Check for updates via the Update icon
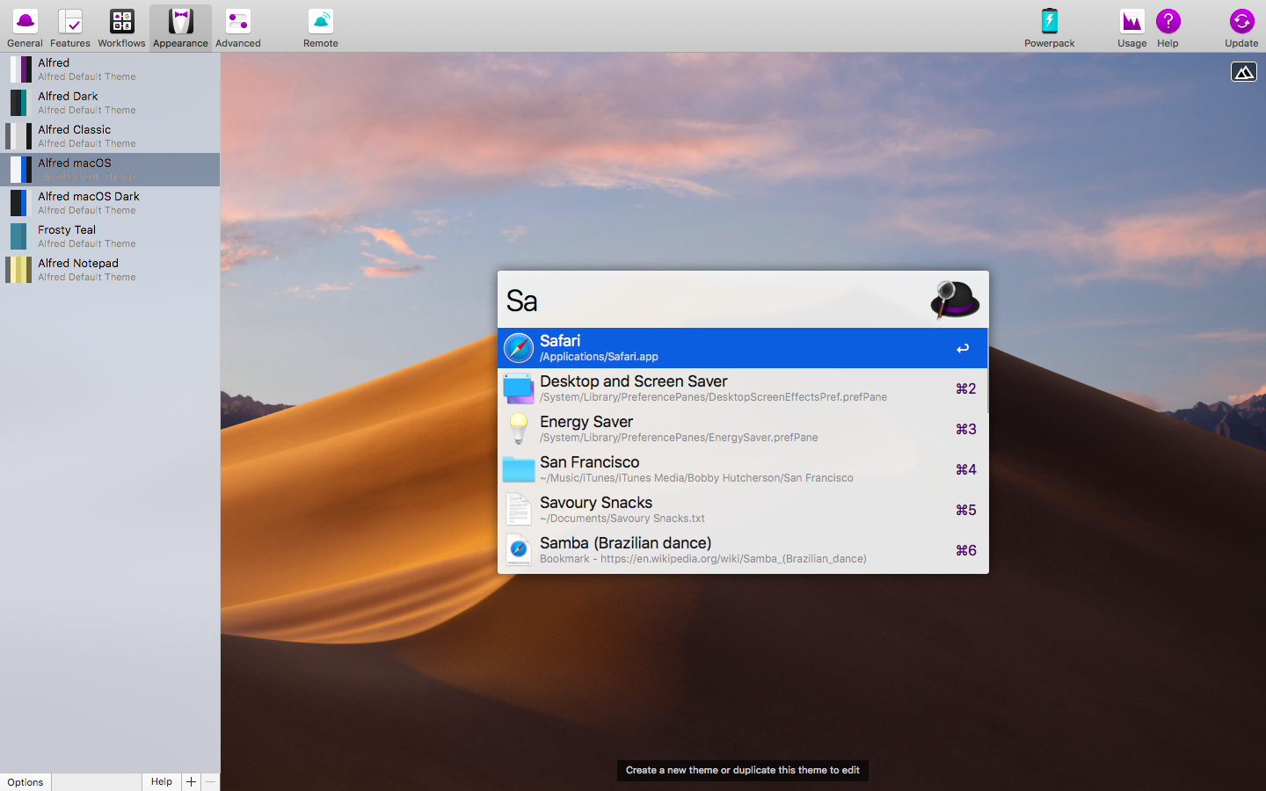The width and height of the screenshot is (1266, 791). point(1241,26)
